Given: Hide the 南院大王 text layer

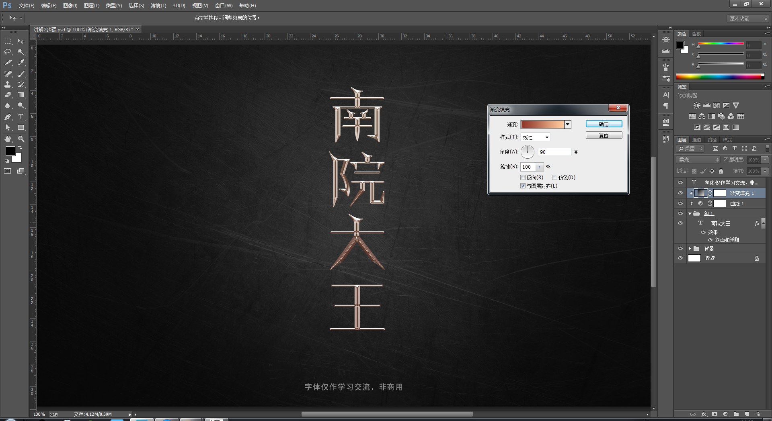Looking at the screenshot, I should pos(680,223).
